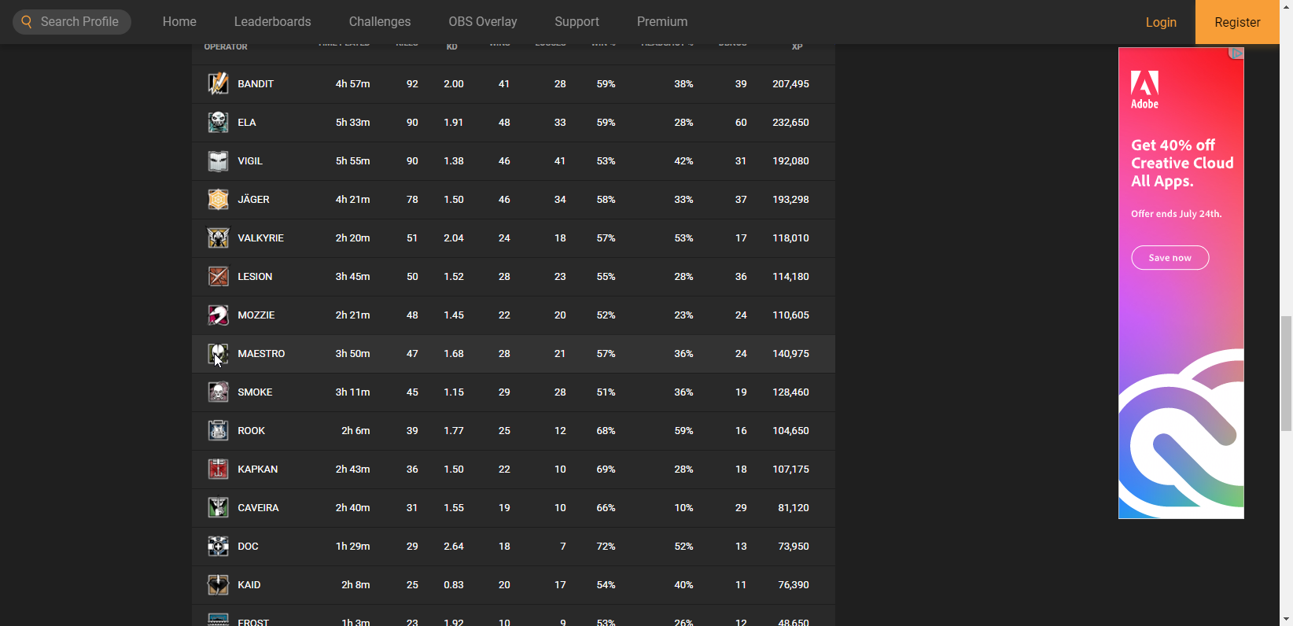The image size is (1293, 626).
Task: Select the Doc operator icon
Action: point(218,546)
